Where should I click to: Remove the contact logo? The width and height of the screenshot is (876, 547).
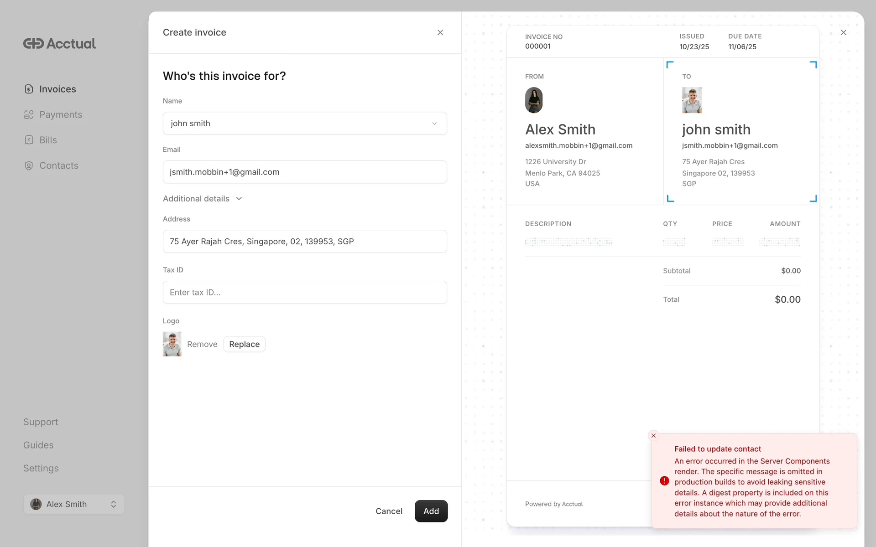202,344
